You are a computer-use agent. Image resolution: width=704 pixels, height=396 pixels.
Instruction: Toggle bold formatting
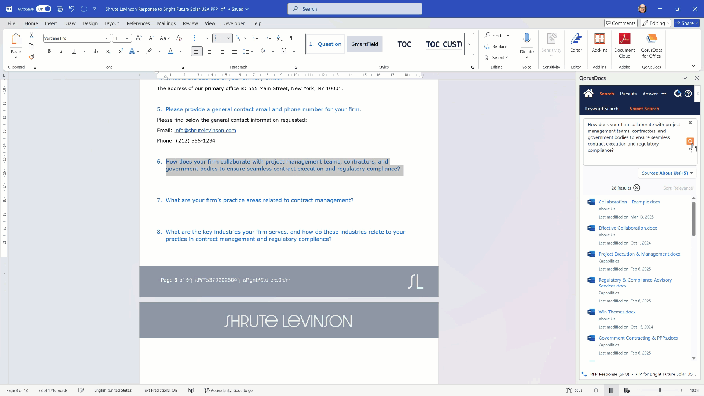coord(49,51)
